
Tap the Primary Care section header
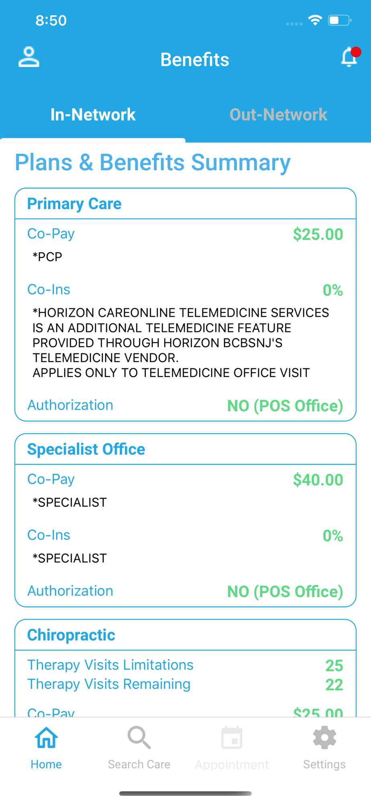pos(74,204)
